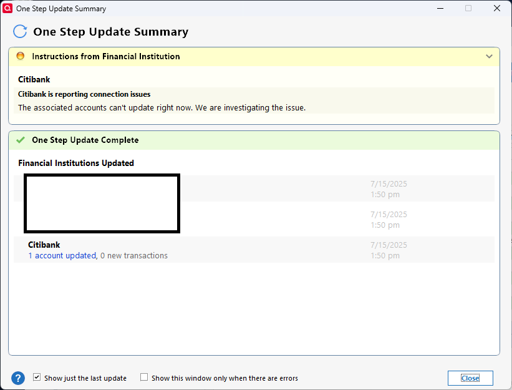Click the 0 new transactions text
This screenshot has height=390, width=512.
(134, 255)
